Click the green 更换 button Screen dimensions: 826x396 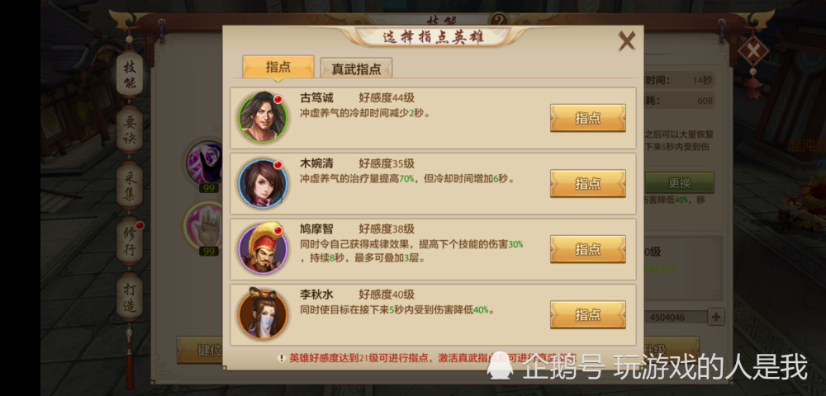680,183
